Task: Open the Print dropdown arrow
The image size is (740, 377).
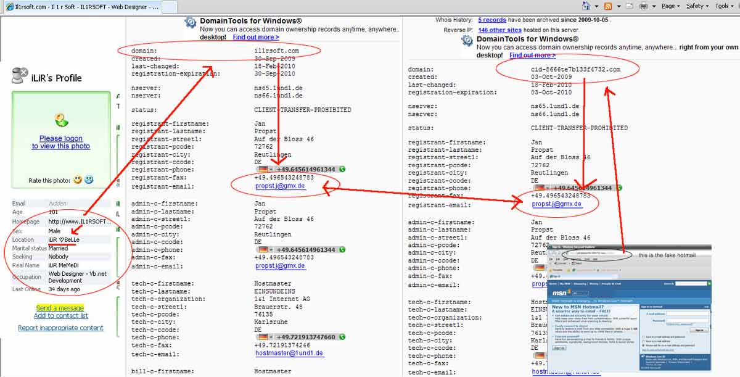Action: 654,6
